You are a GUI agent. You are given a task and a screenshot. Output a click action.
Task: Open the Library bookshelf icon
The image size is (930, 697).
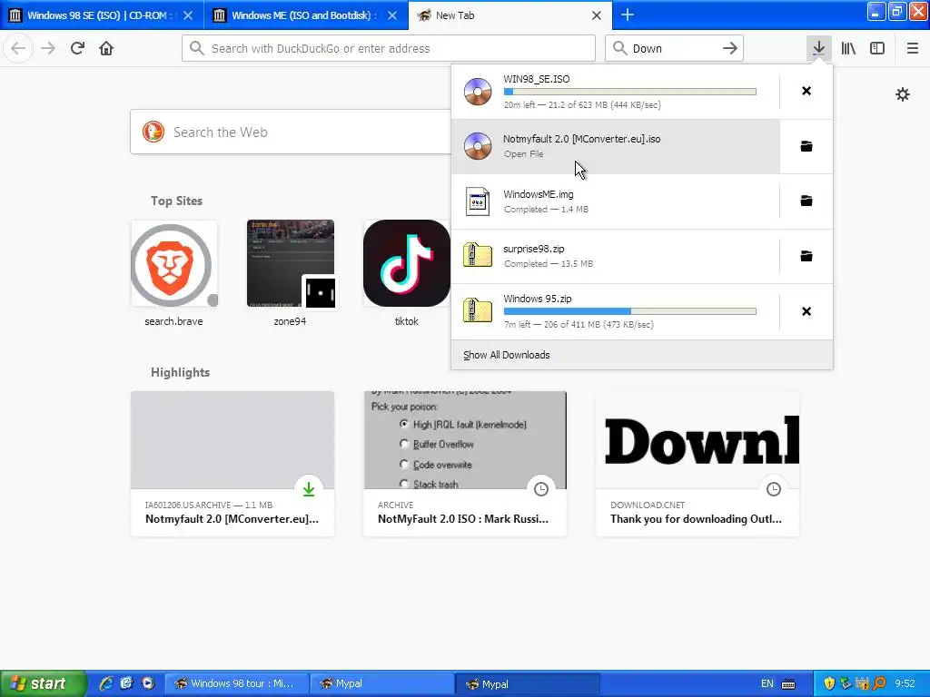click(x=848, y=48)
